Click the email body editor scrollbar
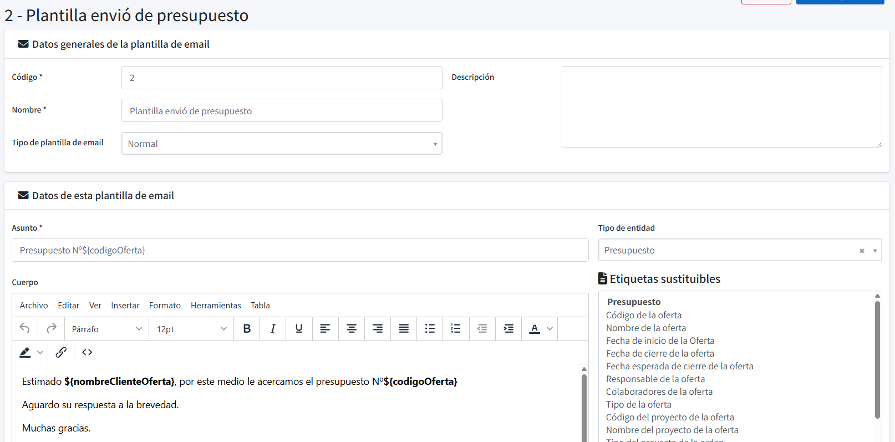 point(584,408)
